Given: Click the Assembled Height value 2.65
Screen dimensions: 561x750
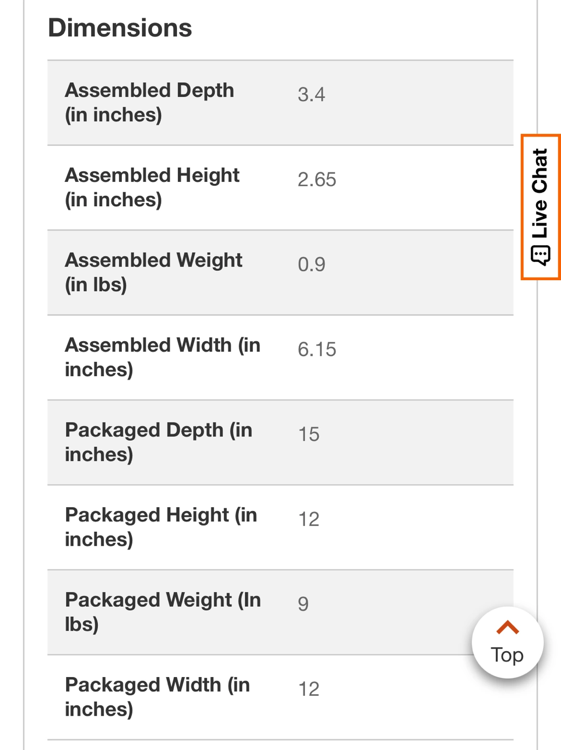Looking at the screenshot, I should click(317, 180).
